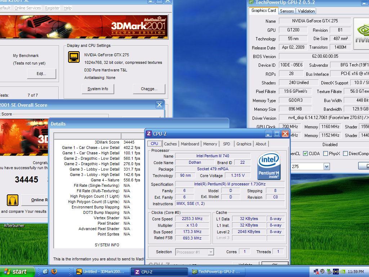Select the CPU-Z taskbar button

[x=159, y=272]
